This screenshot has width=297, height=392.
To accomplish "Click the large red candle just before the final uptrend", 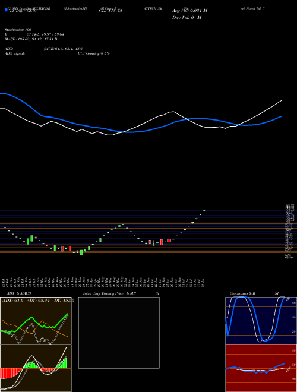I will tap(169, 241).
